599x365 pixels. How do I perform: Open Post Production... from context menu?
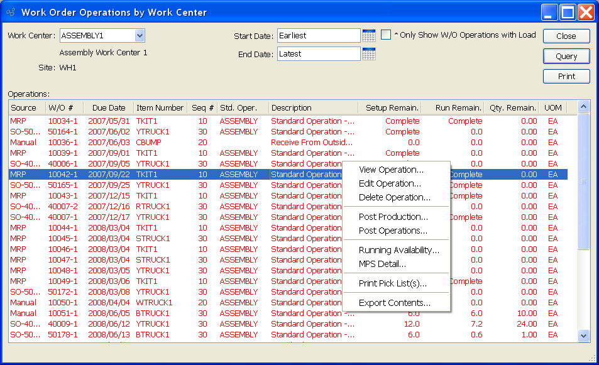(393, 217)
